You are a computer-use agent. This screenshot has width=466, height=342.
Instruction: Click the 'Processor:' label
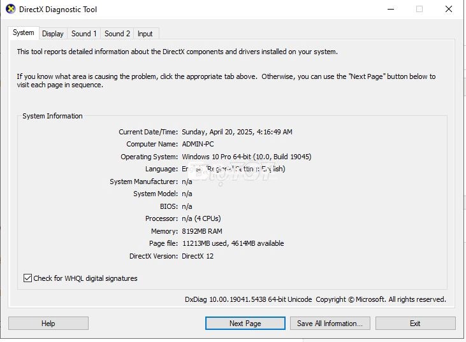pyautogui.click(x=162, y=219)
